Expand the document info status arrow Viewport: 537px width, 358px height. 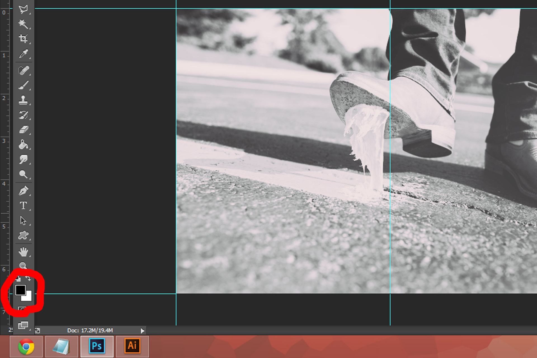coord(142,331)
